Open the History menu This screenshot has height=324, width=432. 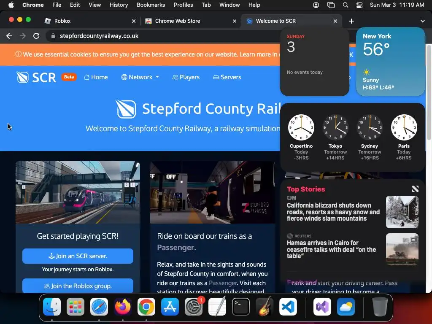tap(119, 5)
